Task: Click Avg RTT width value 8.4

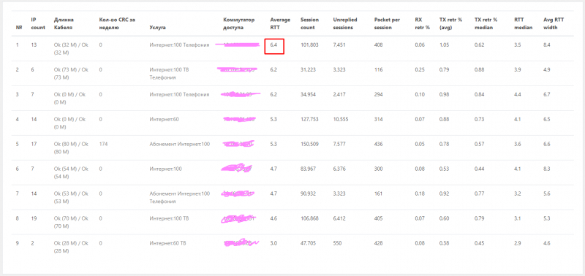Action: pos(547,45)
